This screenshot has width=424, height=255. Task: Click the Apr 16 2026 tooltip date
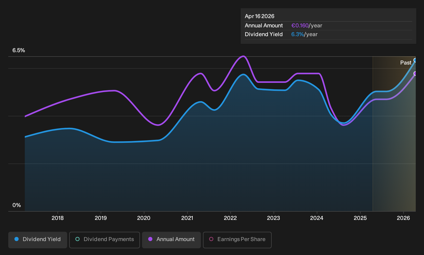[260, 16]
